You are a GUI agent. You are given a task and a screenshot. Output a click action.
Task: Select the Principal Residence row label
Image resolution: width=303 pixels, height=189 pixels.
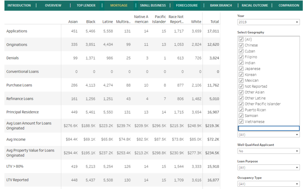coord(22,112)
